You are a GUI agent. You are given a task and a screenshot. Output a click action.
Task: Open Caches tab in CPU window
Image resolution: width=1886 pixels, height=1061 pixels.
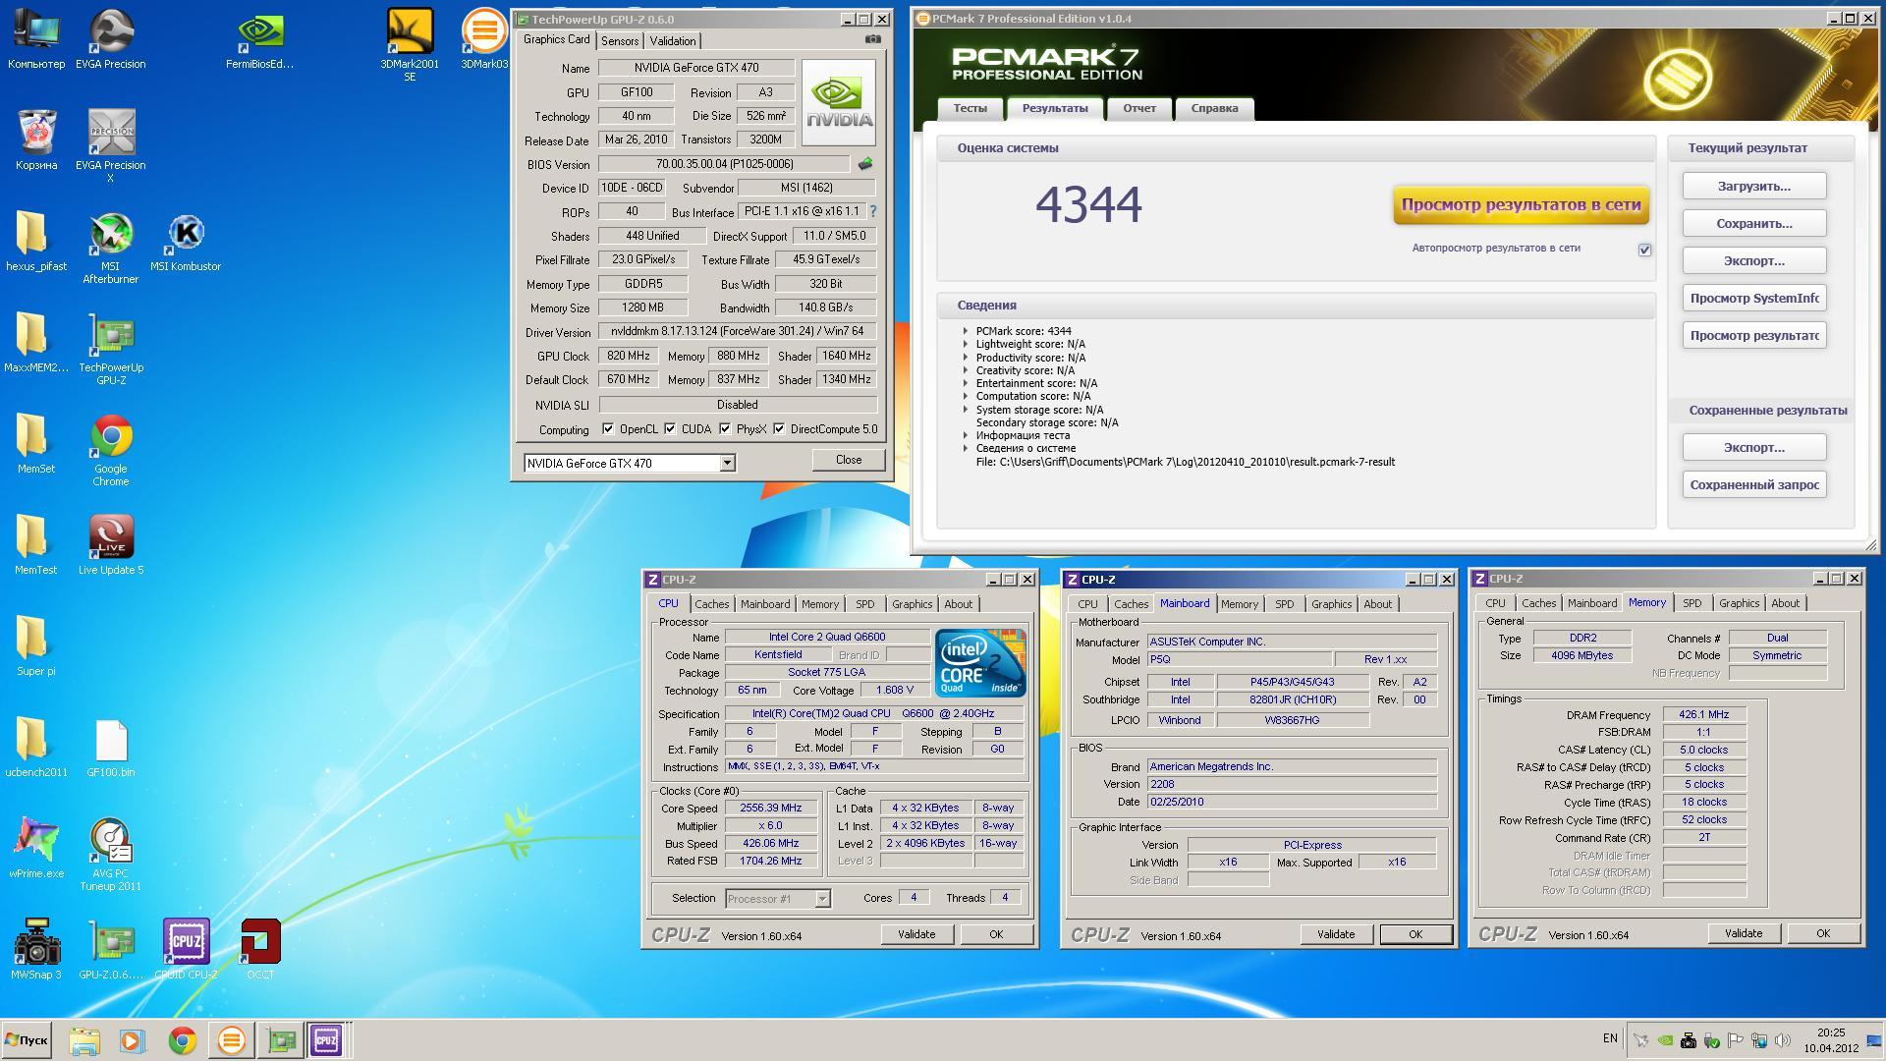click(712, 604)
